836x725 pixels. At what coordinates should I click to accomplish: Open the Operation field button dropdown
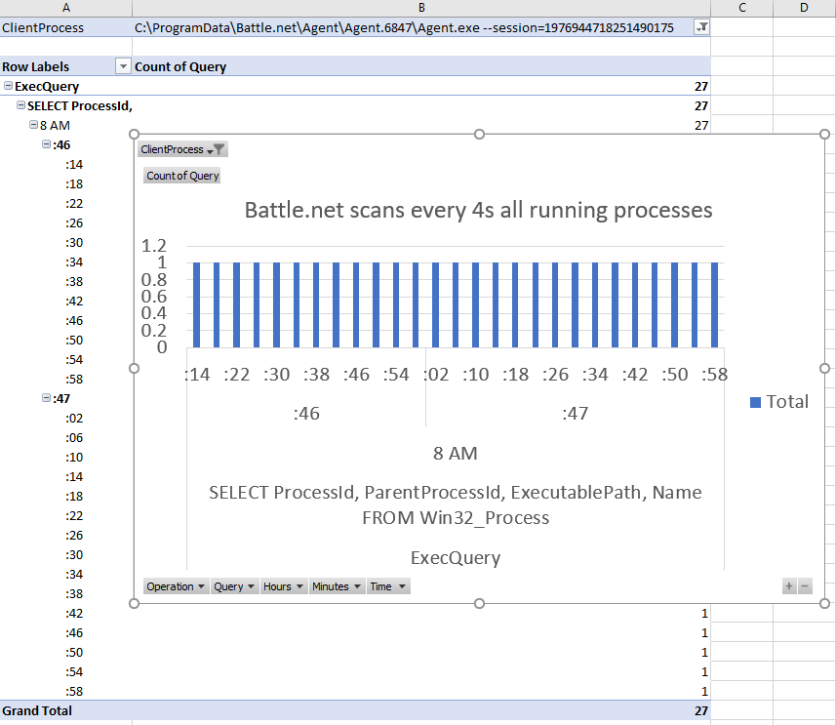click(176, 586)
